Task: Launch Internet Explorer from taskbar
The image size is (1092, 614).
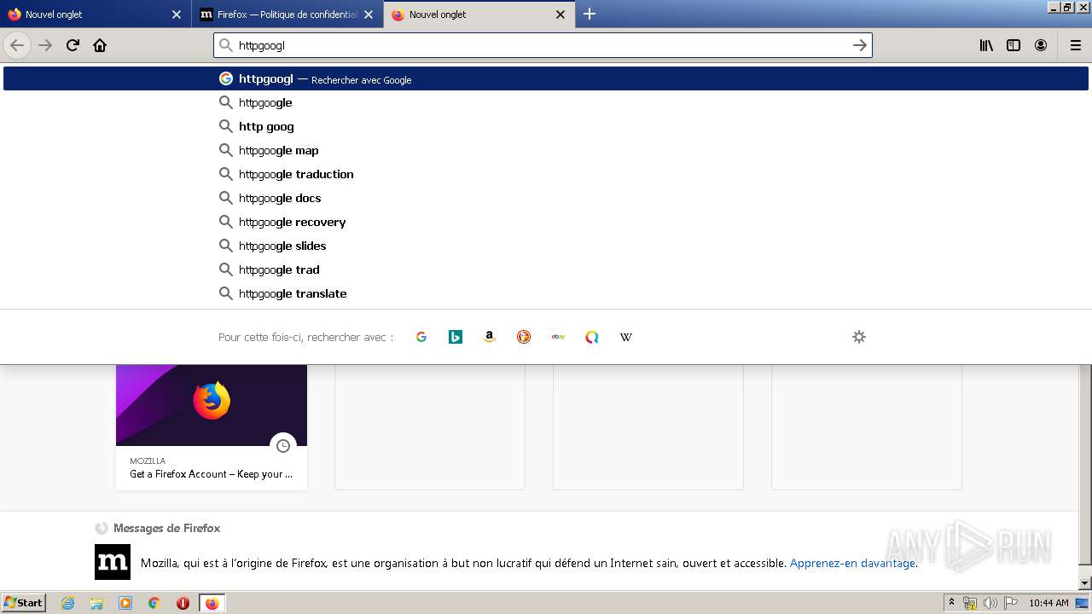Action: tap(67, 603)
